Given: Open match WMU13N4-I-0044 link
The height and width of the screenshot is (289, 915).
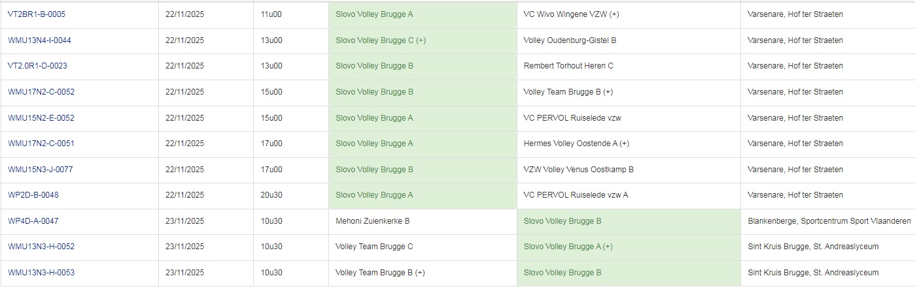Looking at the screenshot, I should pyautogui.click(x=40, y=40).
